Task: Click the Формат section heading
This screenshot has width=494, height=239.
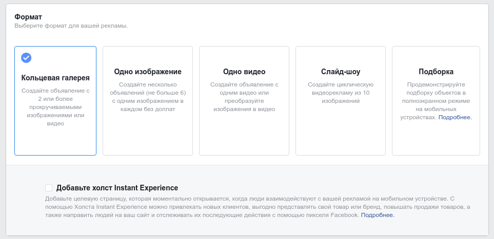Action: point(27,17)
